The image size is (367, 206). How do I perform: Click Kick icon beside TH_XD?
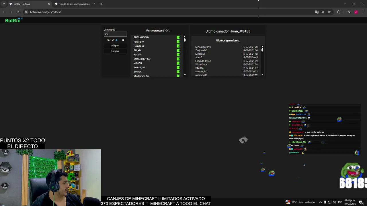click(178, 50)
